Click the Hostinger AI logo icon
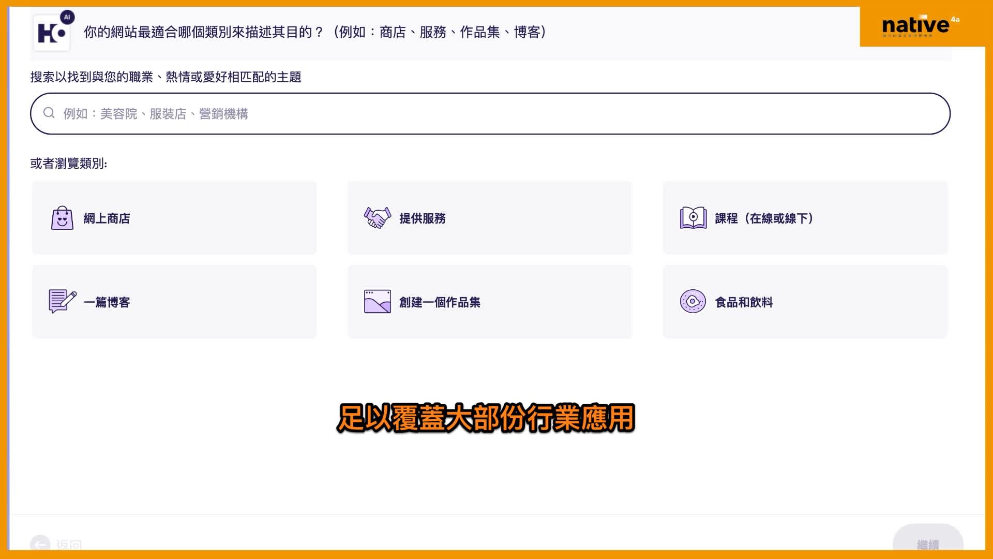The image size is (993, 559). click(x=51, y=34)
